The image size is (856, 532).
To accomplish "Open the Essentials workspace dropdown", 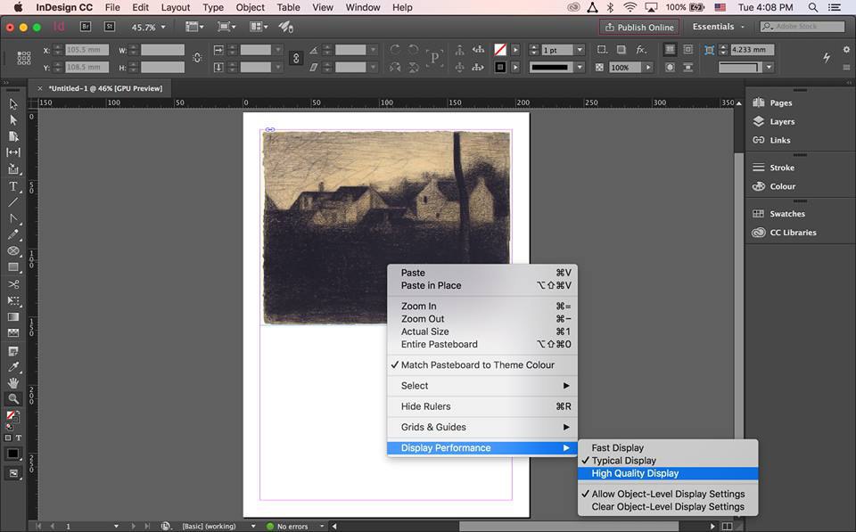I will (x=718, y=26).
